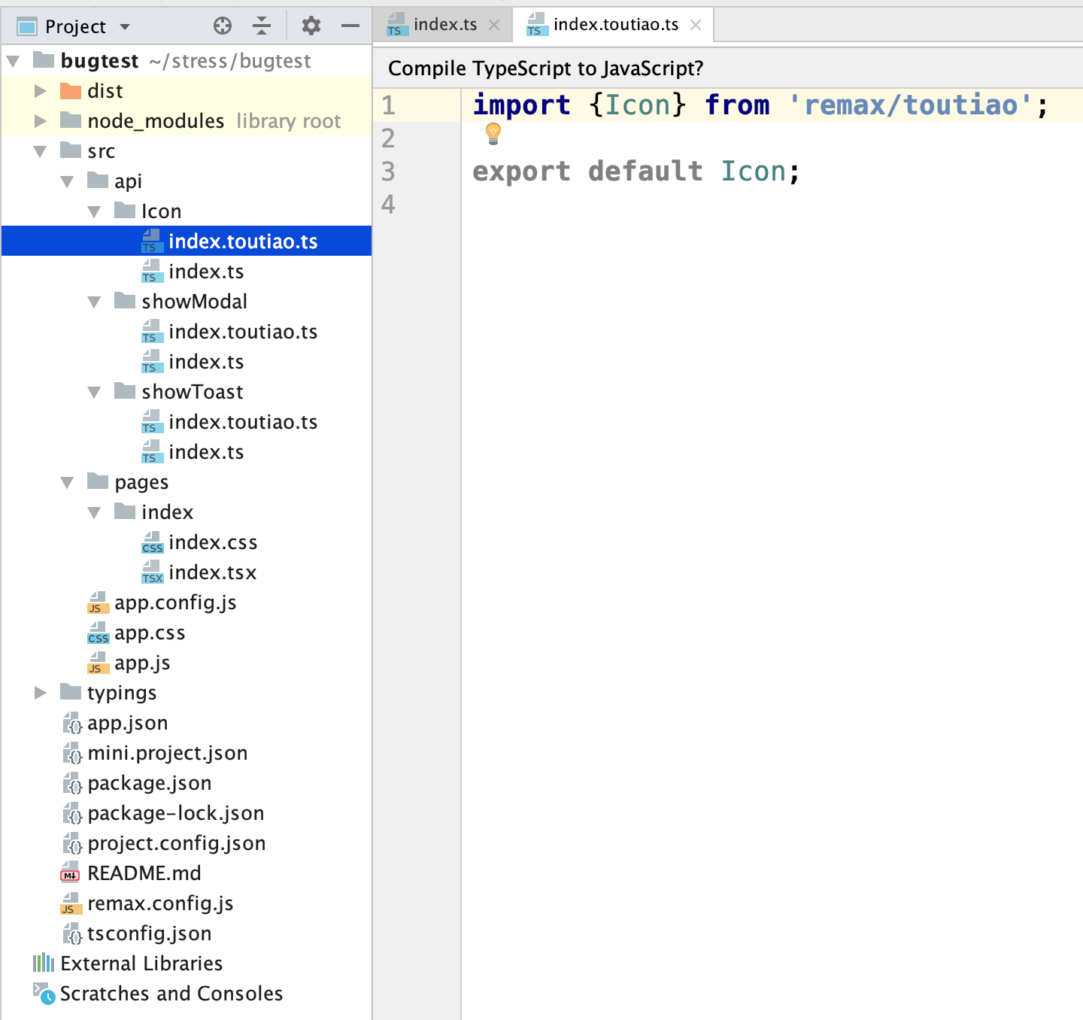Image resolution: width=1083 pixels, height=1020 pixels.
Task: Click the Scratches and Consoles icon
Action: click(44, 994)
